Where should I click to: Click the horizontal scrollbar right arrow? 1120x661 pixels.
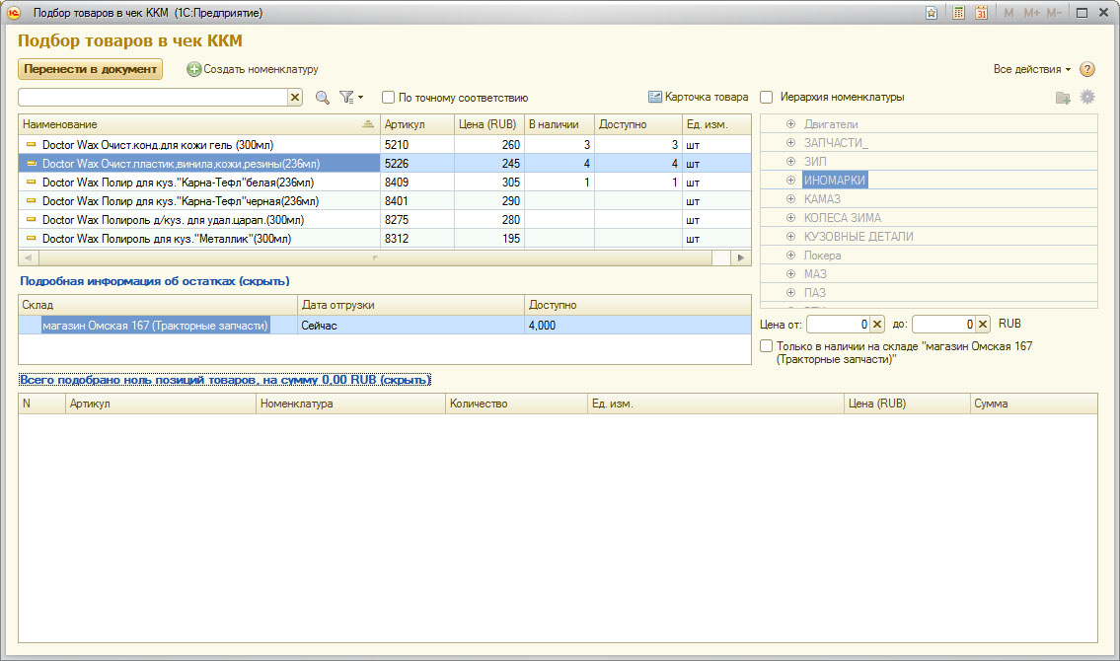coord(741,257)
